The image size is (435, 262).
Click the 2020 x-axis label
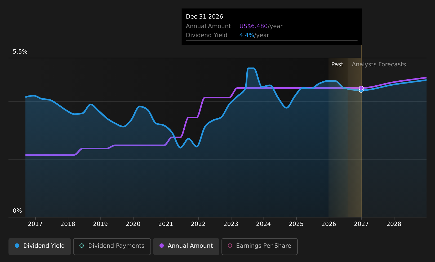pos(133,224)
